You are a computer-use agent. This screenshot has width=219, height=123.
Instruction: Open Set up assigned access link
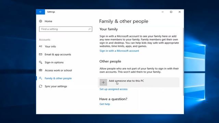click(113, 89)
